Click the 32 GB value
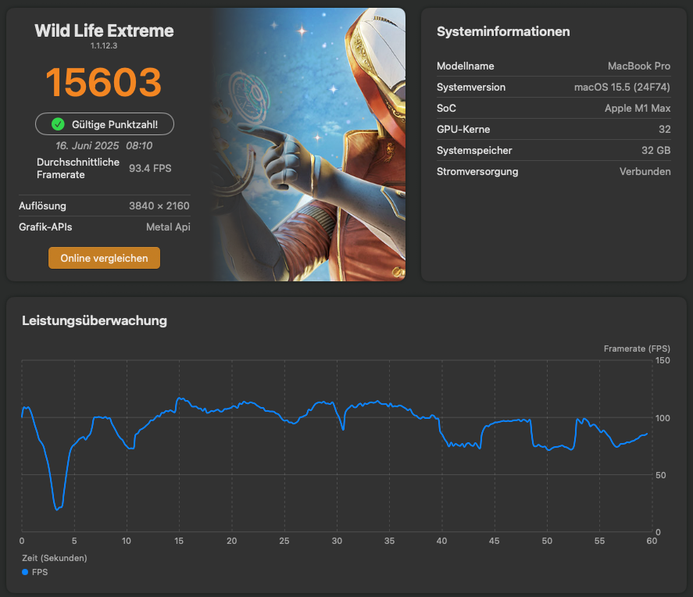Image resolution: width=693 pixels, height=597 pixels. (656, 151)
